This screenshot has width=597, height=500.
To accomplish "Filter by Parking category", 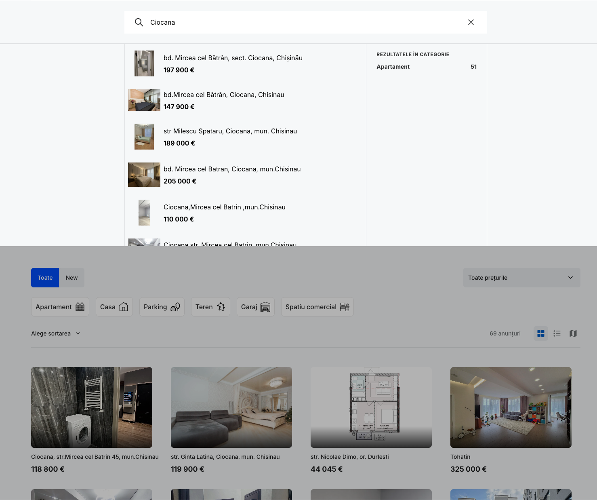I will (x=162, y=307).
